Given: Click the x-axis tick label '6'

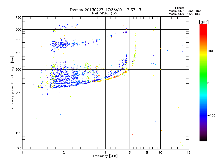Looking at the screenshot, I should (130, 152).
